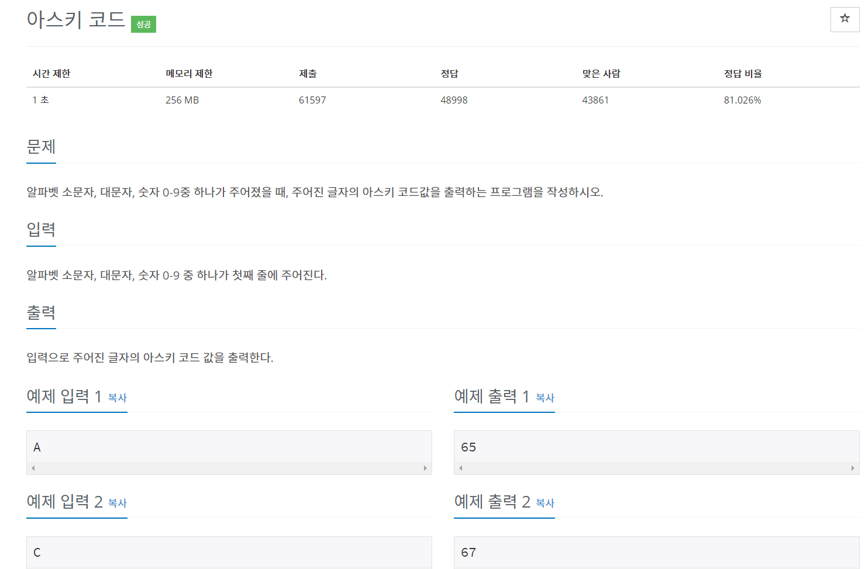Click the '정답 비율' column header

click(743, 74)
